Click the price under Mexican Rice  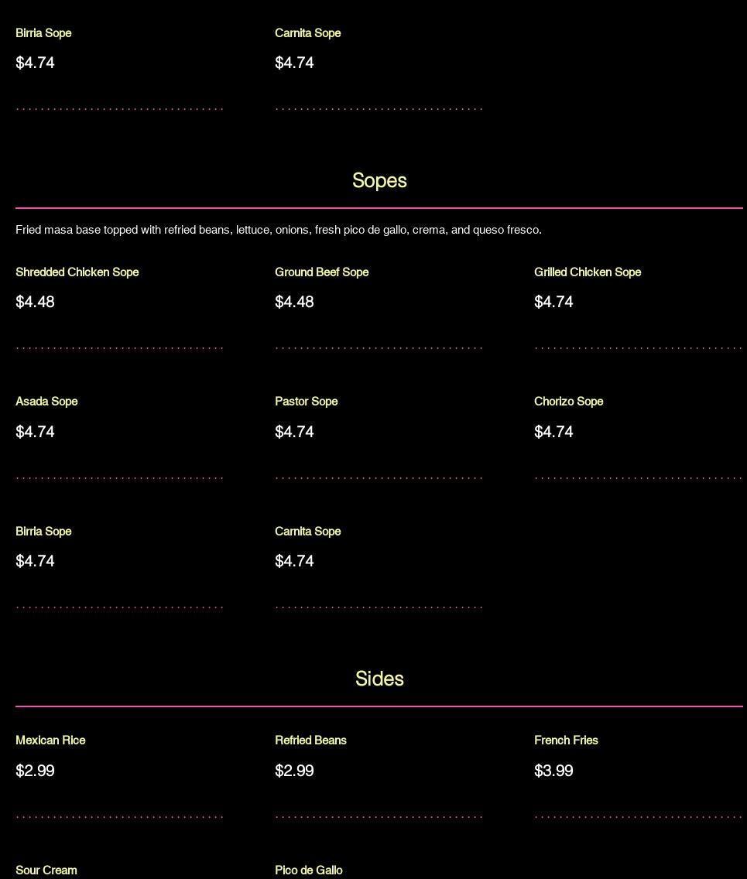[35, 771]
